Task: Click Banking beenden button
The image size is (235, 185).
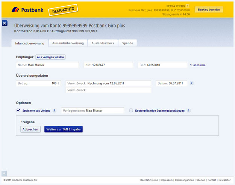Action: [x=209, y=9]
